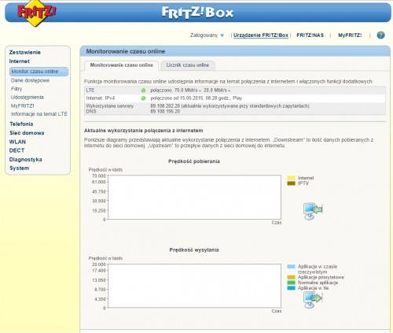393x333 pixels.
Task: Click the green Internet IPv4 status indicator
Action: (143, 98)
